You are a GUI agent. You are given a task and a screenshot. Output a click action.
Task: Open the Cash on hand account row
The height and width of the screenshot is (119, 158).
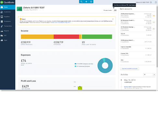138,48
